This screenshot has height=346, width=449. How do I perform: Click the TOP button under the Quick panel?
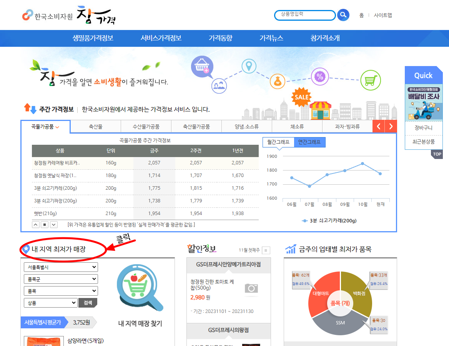(437, 154)
